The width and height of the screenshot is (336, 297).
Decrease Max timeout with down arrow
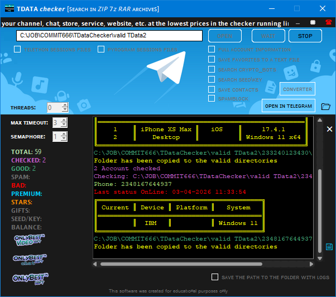[x=64, y=124]
